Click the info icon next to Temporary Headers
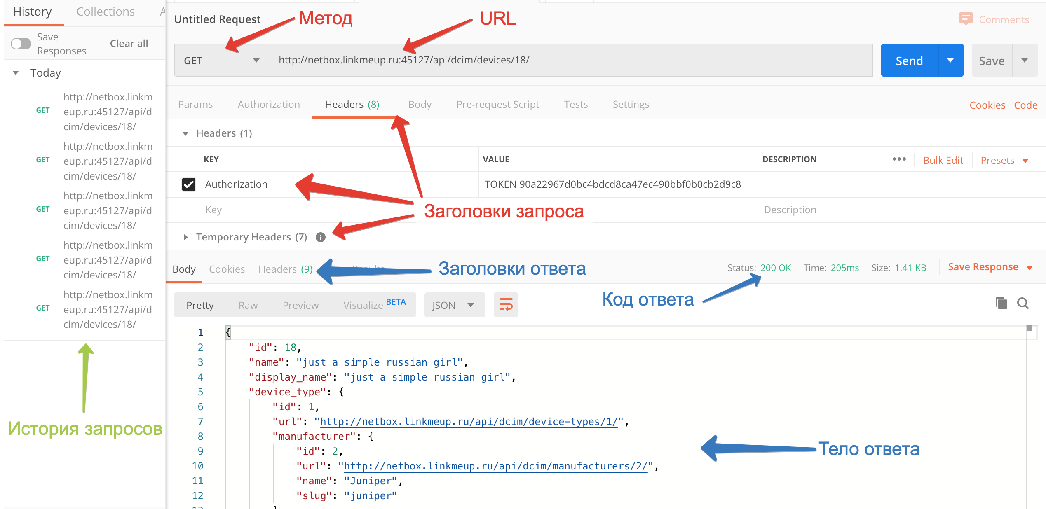The image size is (1046, 509). [321, 237]
